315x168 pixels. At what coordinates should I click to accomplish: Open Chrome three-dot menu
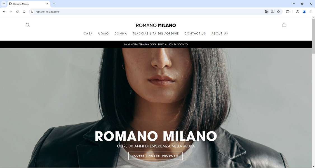pyautogui.click(x=311, y=12)
